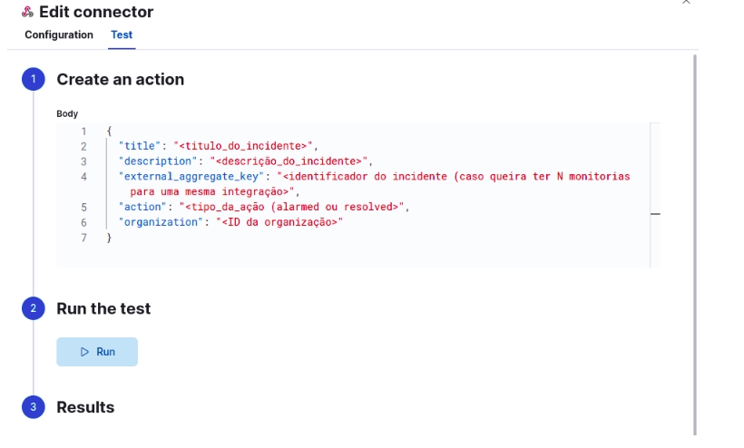
Task: Click the step 3 circle badge
Action: pos(34,408)
